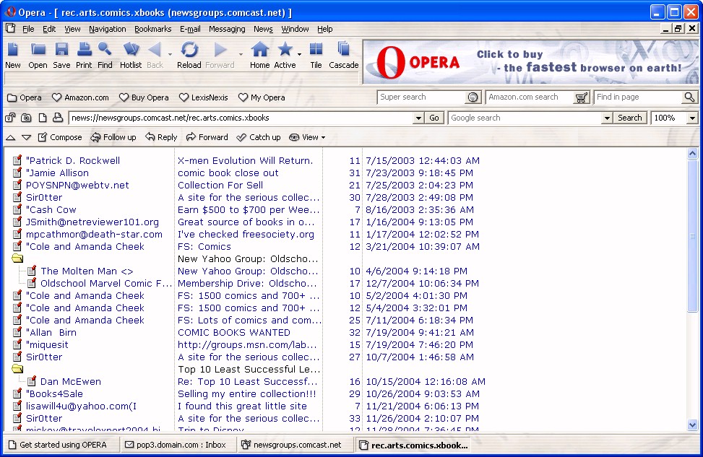Screen dimensions: 703x457
Task: Click the Reload toolbar icon
Action: click(189, 50)
